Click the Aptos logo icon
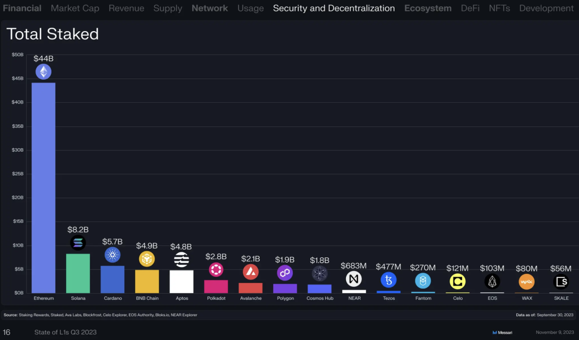The width and height of the screenshot is (579, 340). [182, 260]
